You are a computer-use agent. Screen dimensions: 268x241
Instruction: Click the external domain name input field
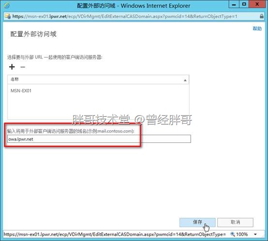(99, 139)
